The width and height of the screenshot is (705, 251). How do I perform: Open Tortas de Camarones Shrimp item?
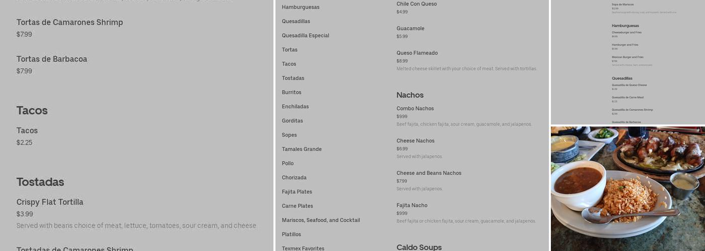tap(69, 23)
